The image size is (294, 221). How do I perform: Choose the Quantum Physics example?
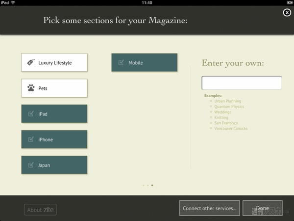229,107
